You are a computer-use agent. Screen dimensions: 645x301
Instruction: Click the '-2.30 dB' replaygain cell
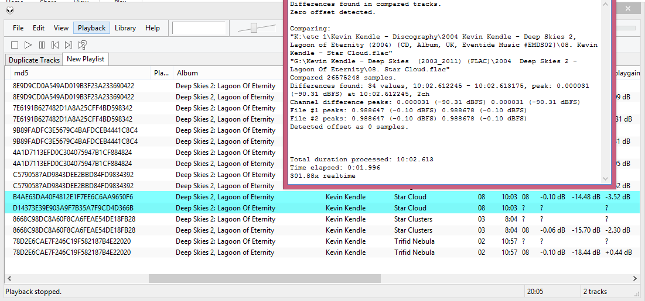tap(617, 230)
